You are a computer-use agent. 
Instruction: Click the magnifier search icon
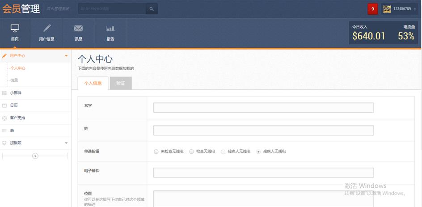pyautogui.click(x=152, y=9)
